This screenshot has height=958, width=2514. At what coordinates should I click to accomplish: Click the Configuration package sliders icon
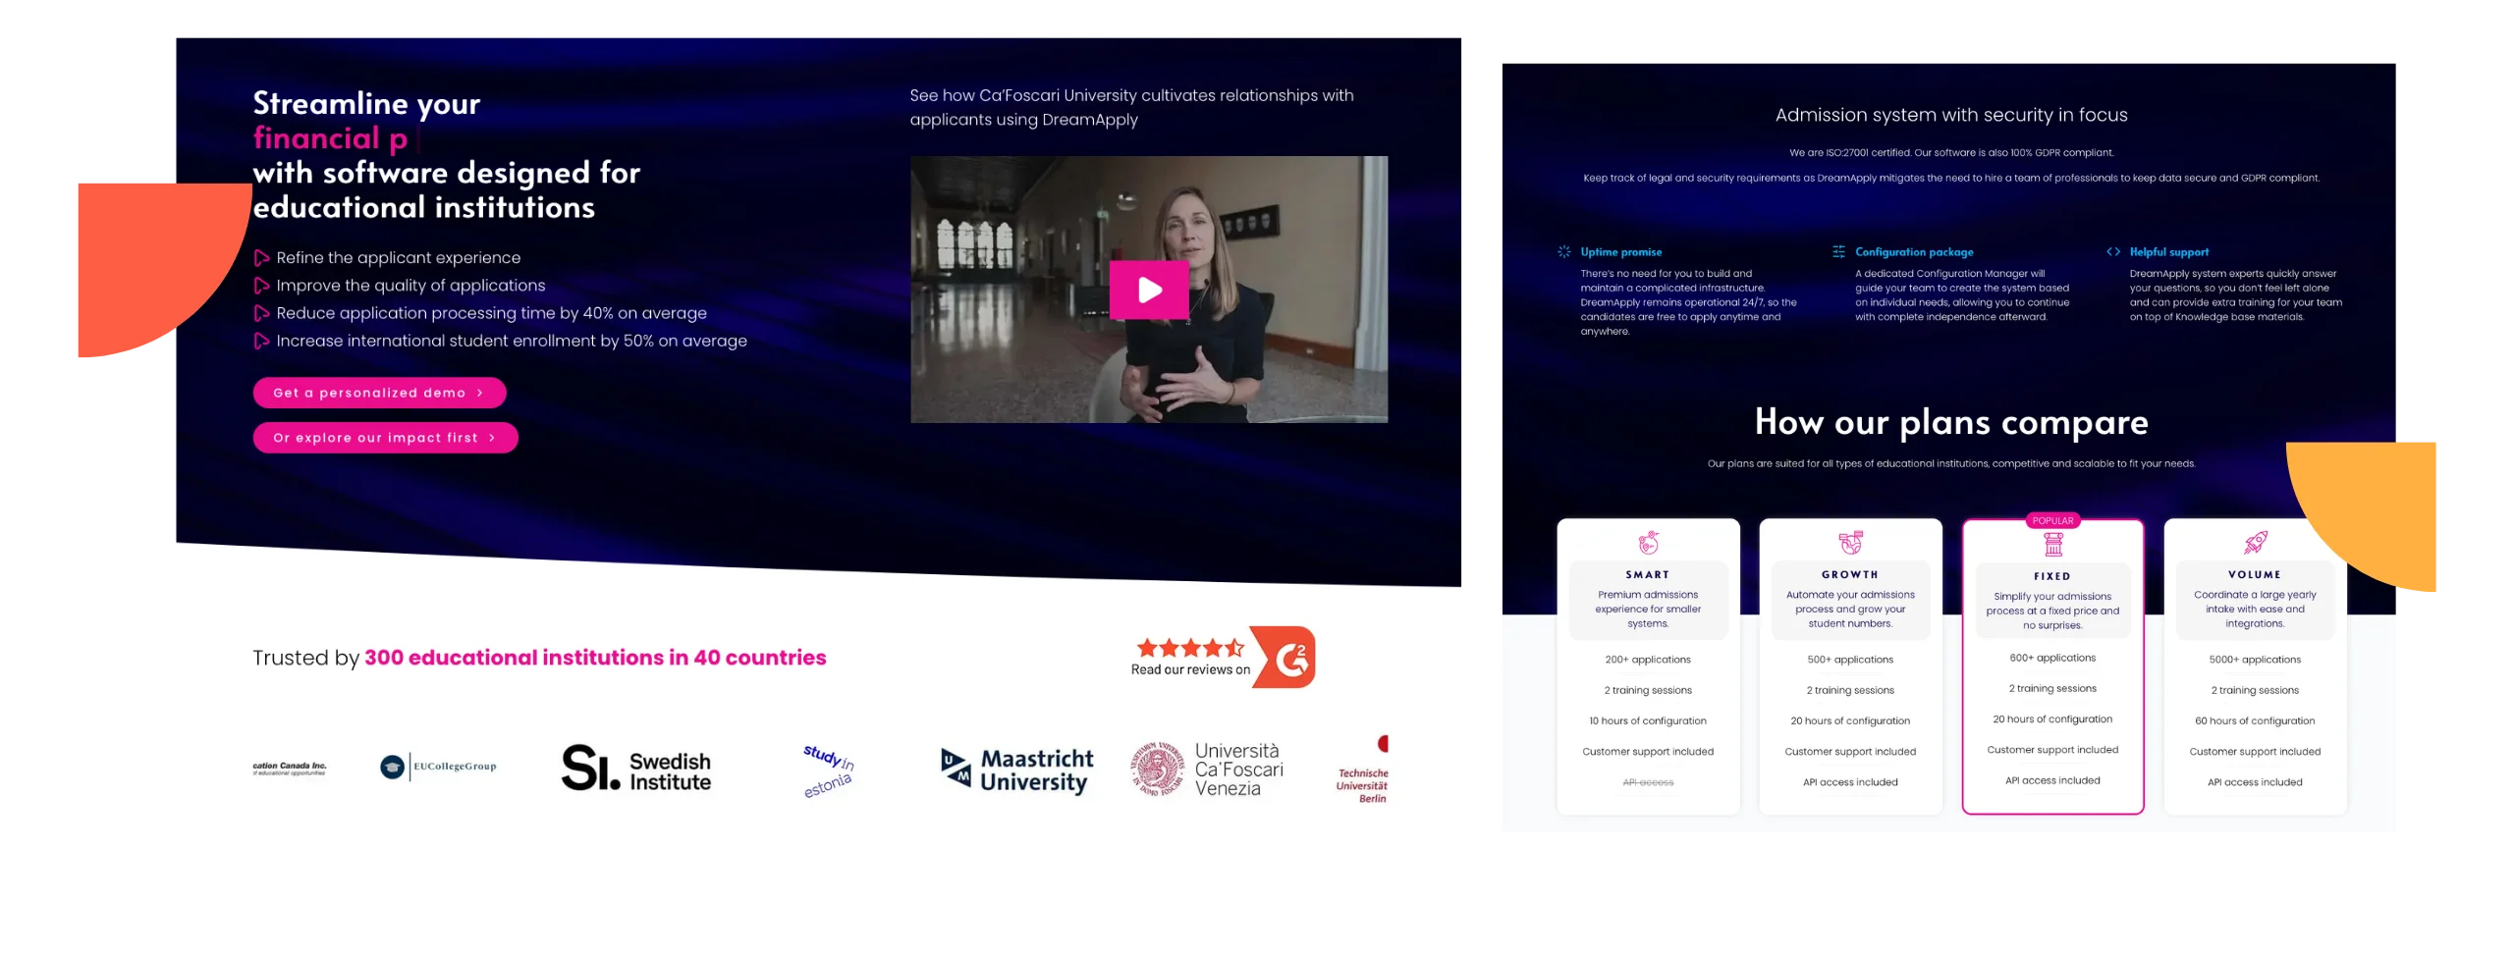(x=1838, y=252)
